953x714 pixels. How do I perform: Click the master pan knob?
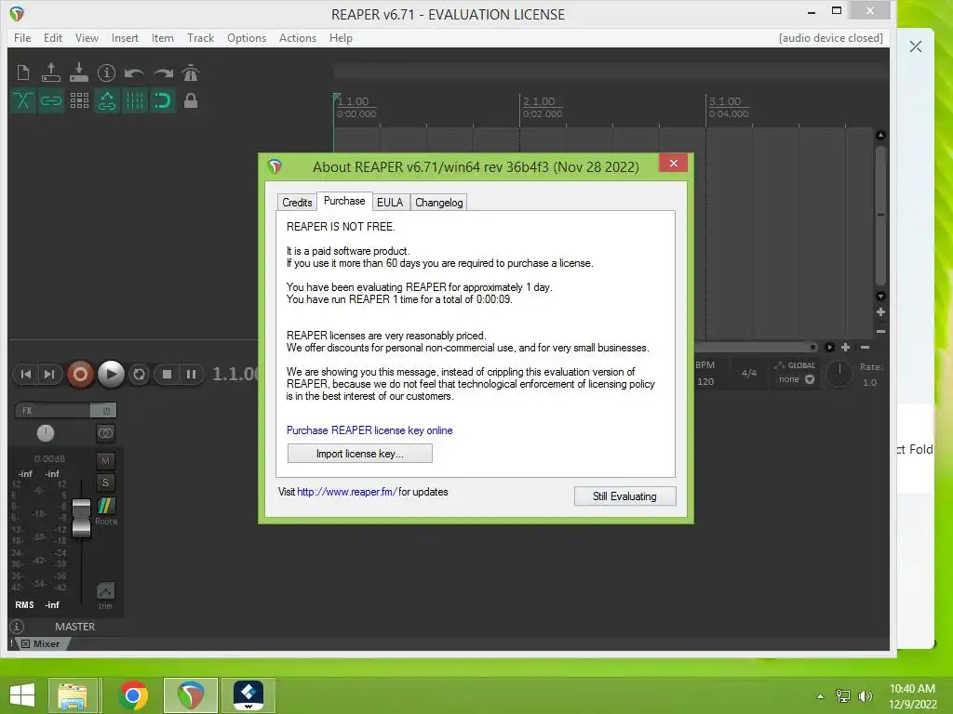[x=46, y=433]
